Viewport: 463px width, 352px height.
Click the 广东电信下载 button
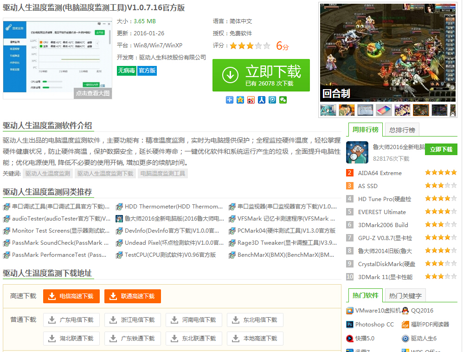coord(71,320)
